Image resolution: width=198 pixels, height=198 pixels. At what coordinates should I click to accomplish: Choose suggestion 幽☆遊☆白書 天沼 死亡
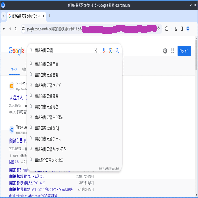click(74, 160)
